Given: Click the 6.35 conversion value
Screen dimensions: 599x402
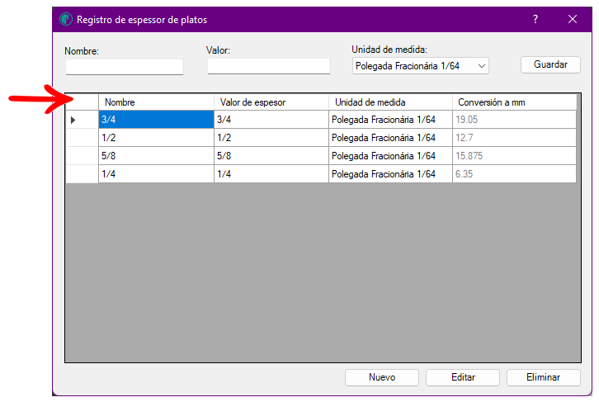Looking at the screenshot, I should [x=514, y=174].
